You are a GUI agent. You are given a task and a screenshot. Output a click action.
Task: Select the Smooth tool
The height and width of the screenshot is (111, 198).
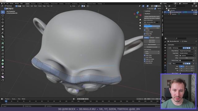point(3,67)
